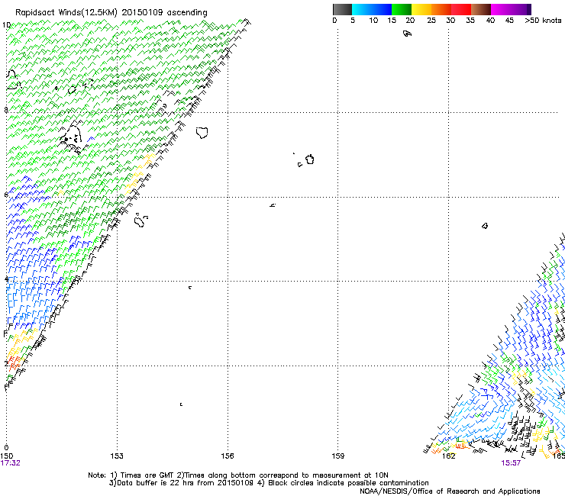Click the purple 17:32 time stamp

click(11, 463)
